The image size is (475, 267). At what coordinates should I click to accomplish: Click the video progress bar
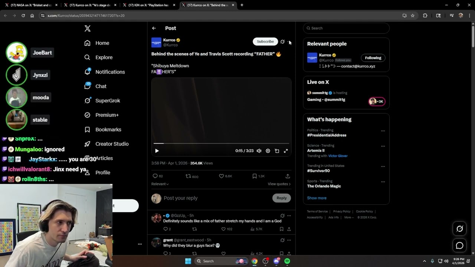[221, 143]
